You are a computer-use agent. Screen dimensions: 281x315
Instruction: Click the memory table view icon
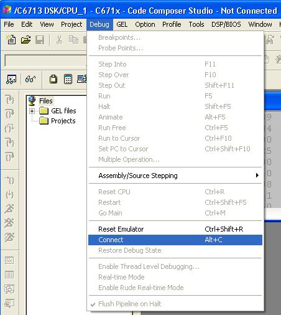point(9,275)
